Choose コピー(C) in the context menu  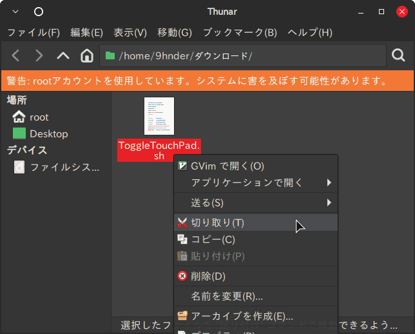[256, 239]
